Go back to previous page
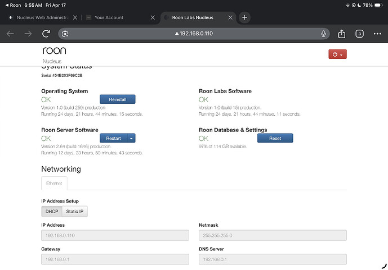This screenshot has height=270, width=388. click(10, 34)
